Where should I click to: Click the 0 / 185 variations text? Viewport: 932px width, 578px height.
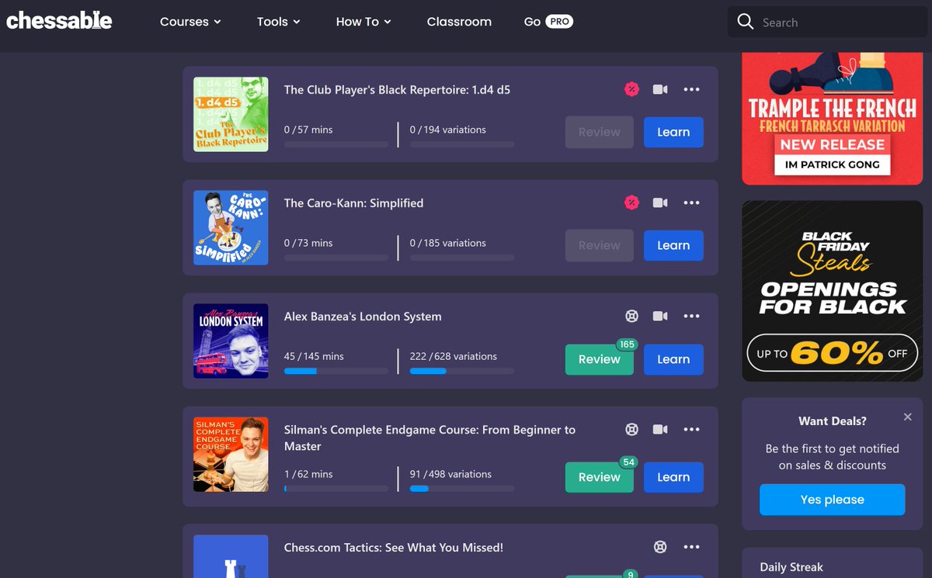tap(448, 243)
